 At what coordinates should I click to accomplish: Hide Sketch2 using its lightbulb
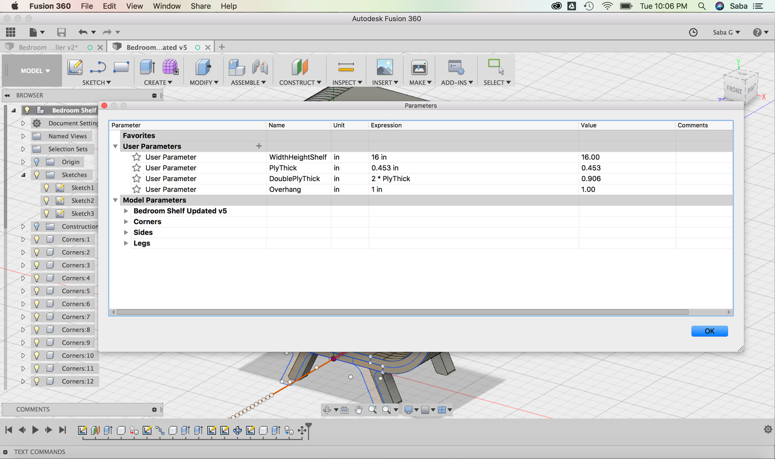point(46,200)
